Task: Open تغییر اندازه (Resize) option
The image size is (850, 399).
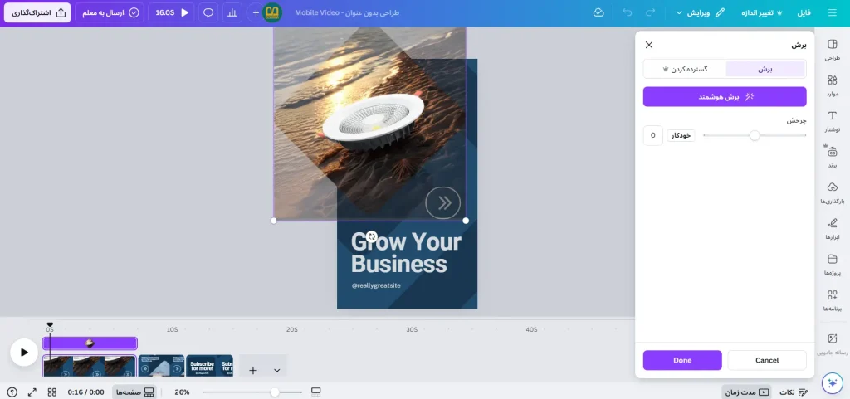Action: tap(762, 12)
